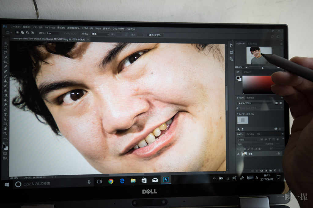This screenshot has height=208, width=313.
Task: Collapse the レイヤースタイル section triangle
Action: [x=238, y=114]
